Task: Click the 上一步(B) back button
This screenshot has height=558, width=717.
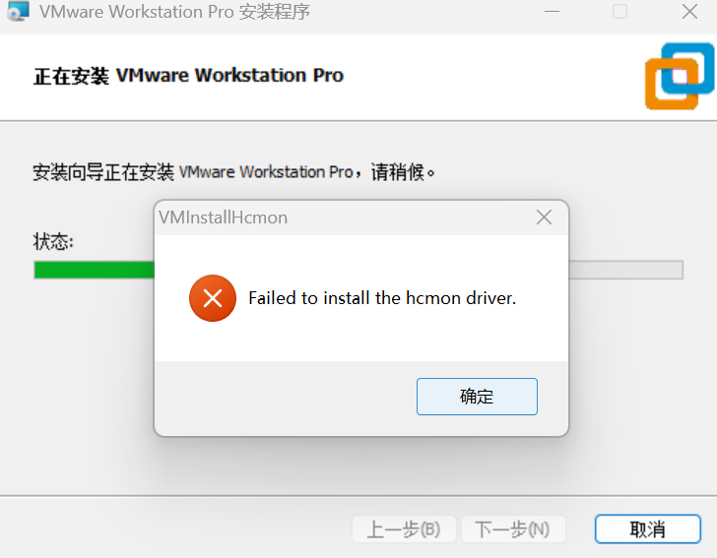Action: pyautogui.click(x=404, y=529)
